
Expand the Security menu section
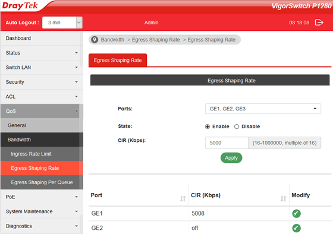[42, 82]
